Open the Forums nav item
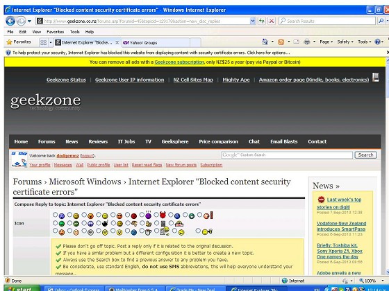The height and width of the screenshot is (291, 389). coord(47,141)
